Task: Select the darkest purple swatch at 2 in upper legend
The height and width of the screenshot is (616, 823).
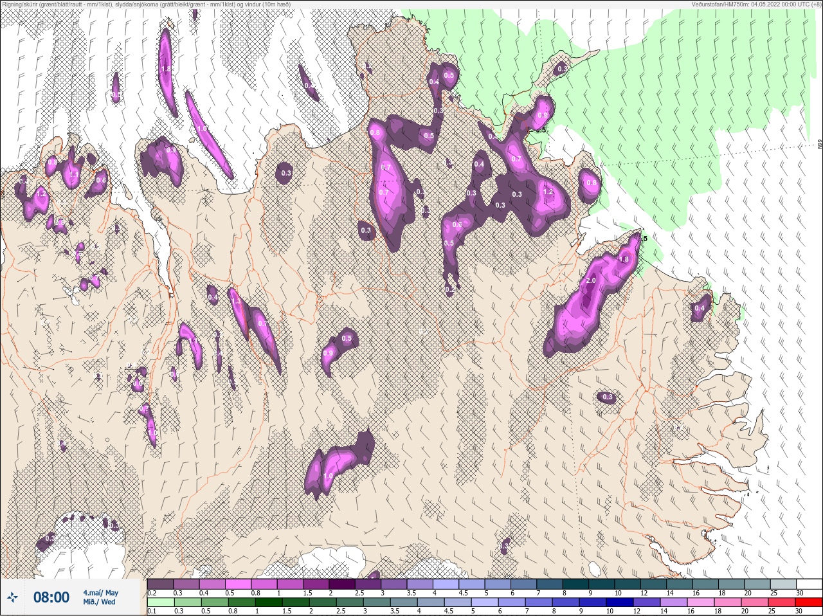Action: [342, 584]
